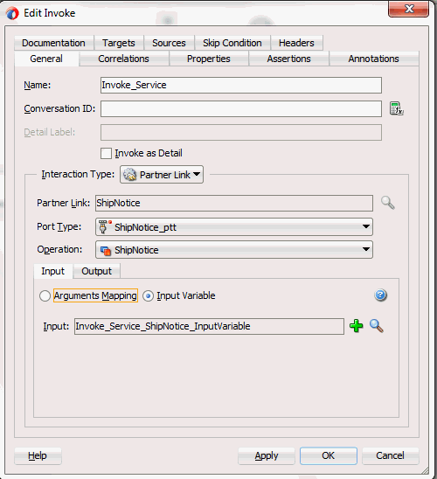Click the Partner Link field with ShipNotice
This screenshot has height=479, width=437.
pos(234,203)
